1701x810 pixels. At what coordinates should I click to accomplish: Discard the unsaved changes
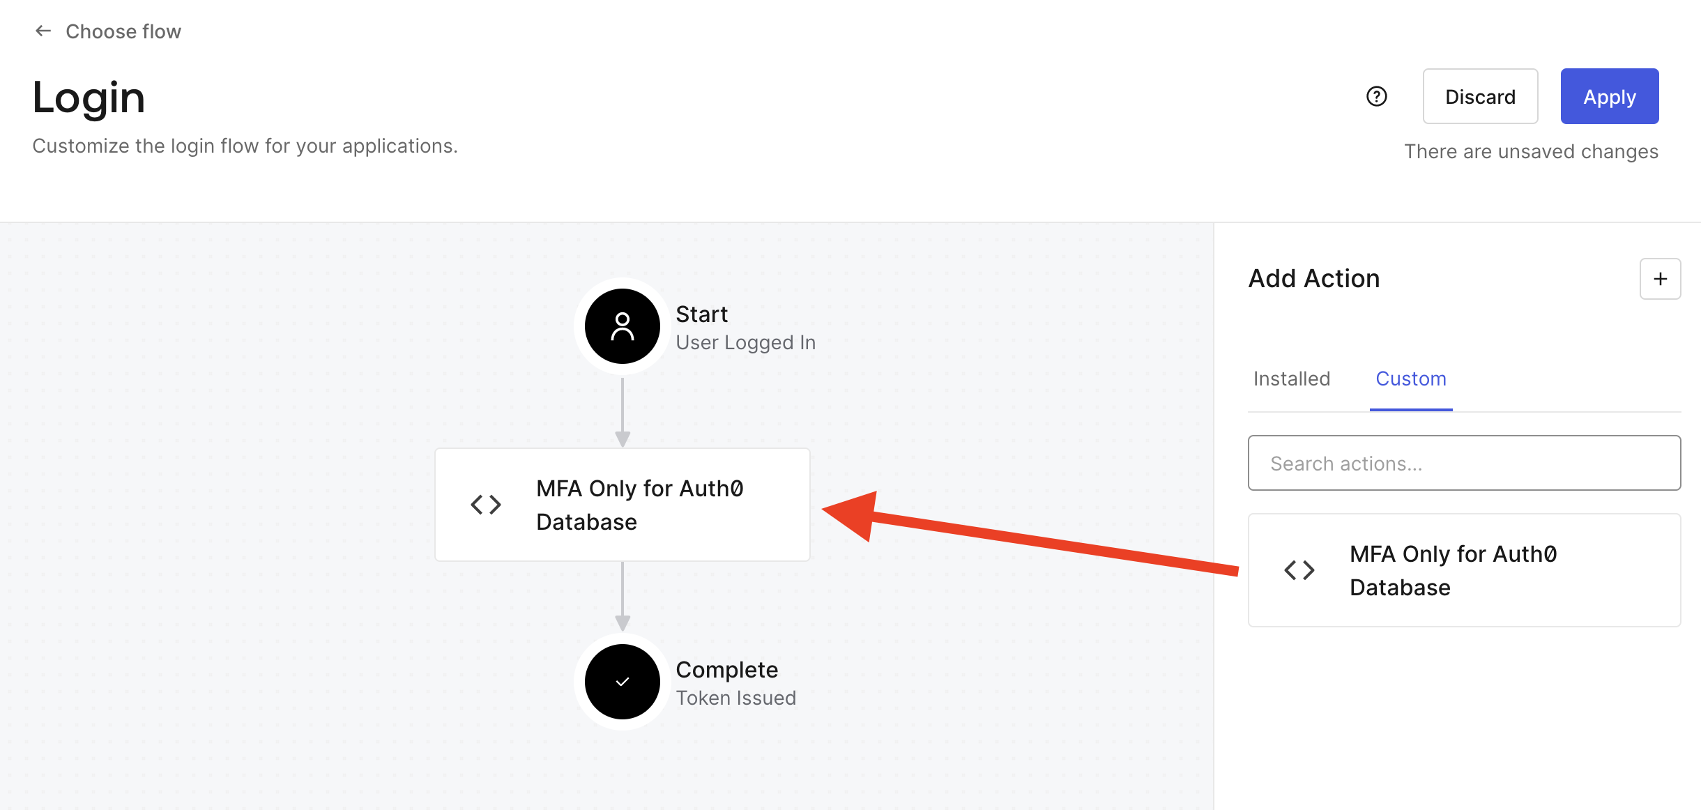coord(1480,96)
